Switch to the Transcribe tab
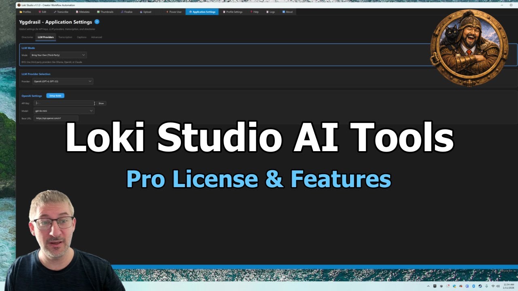Screen dimensions: 518x291 (x=61, y=12)
